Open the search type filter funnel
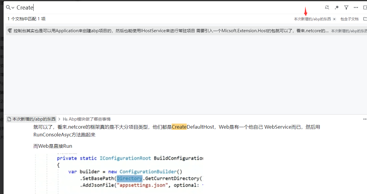Image resolution: width=367 pixels, height=194 pixels. click(x=346, y=7)
